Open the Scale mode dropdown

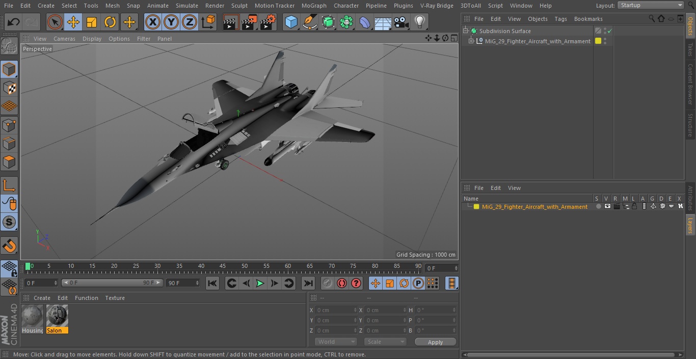click(x=385, y=342)
